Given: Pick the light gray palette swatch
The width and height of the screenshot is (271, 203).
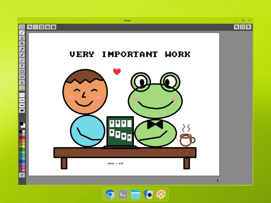Looking at the screenshot, I should pos(24,134).
